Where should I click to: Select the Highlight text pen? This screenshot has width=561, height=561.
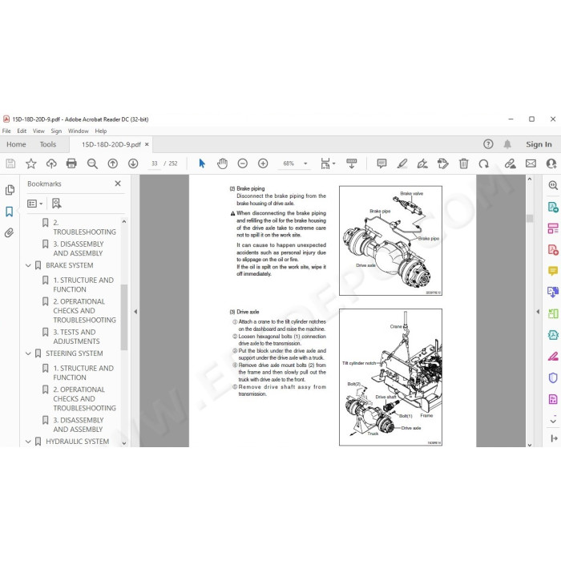[402, 163]
